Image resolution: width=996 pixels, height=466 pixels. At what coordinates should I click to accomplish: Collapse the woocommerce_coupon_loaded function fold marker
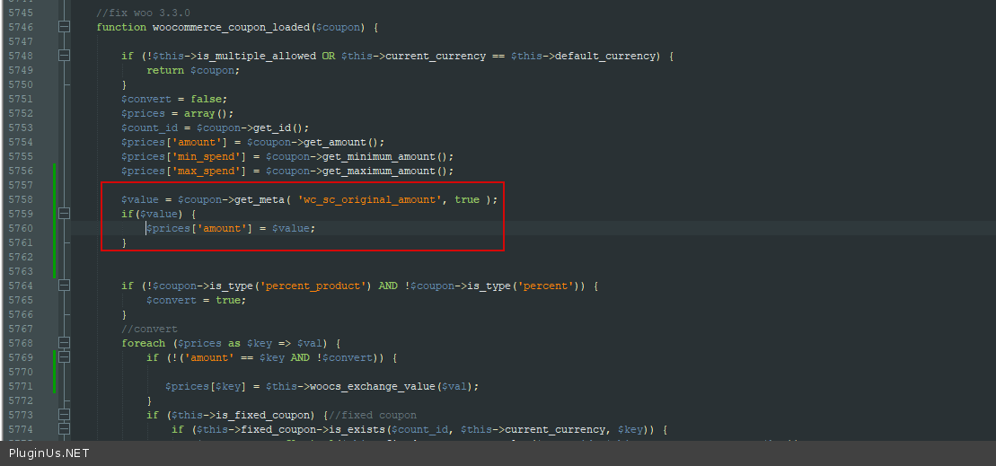[x=64, y=27]
